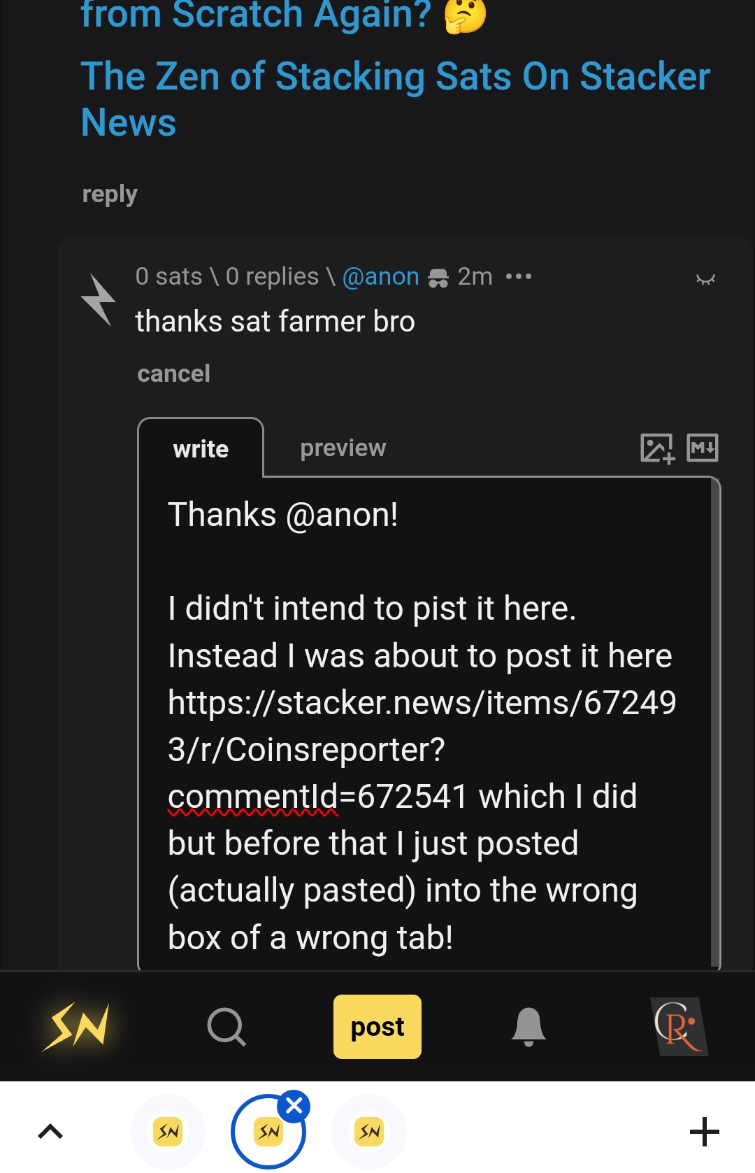Open notifications bell

click(528, 1027)
